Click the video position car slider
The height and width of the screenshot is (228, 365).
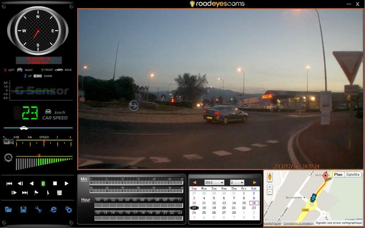[x=24, y=128]
